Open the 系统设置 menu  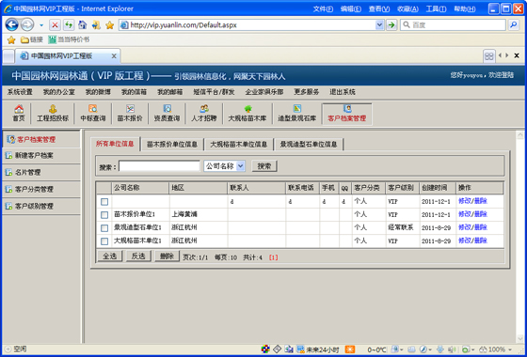point(20,92)
